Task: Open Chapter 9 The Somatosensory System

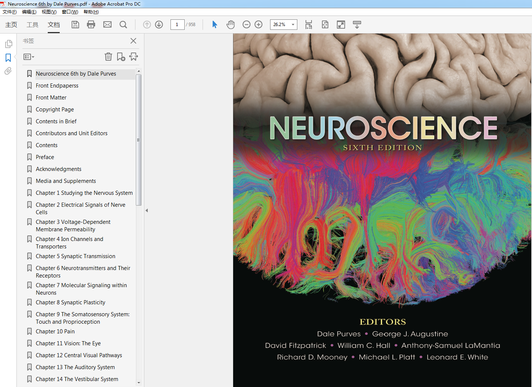Action: [x=83, y=318]
